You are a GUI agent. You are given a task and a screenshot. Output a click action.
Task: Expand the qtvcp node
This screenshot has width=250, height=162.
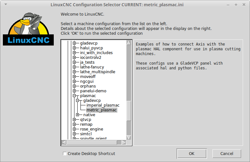(74, 120)
